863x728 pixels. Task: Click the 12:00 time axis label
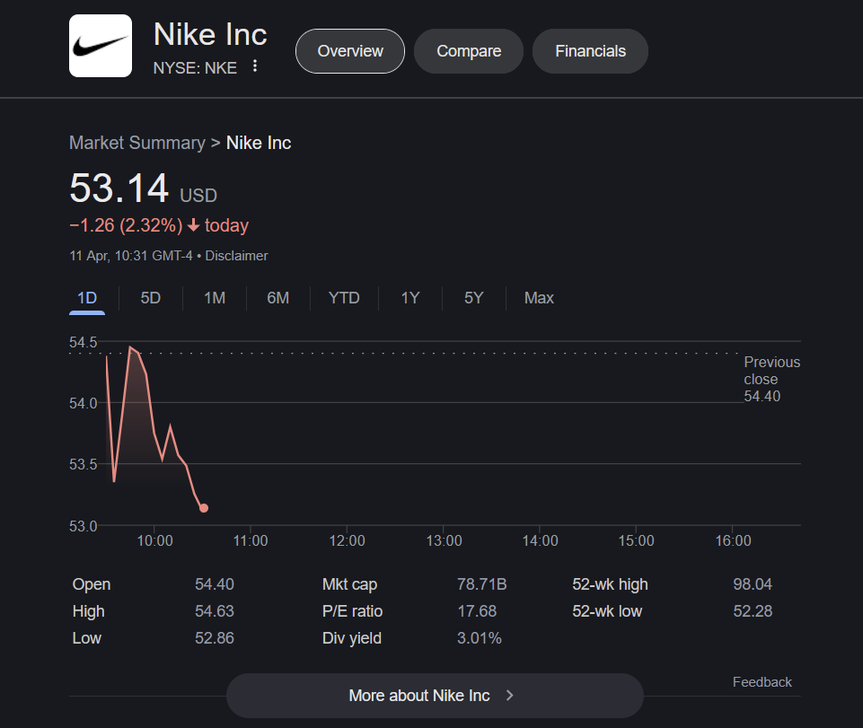pyautogui.click(x=347, y=541)
